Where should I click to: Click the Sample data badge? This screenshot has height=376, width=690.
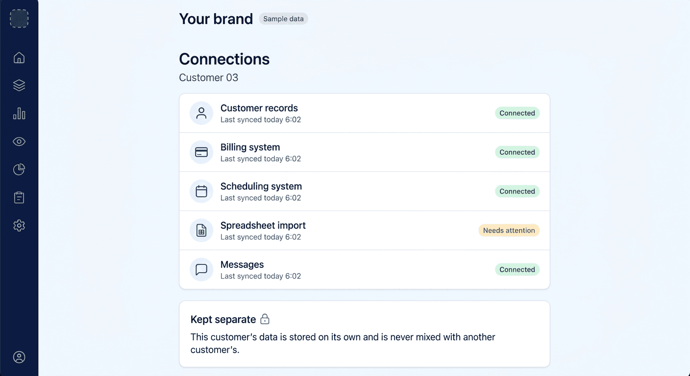coord(283,19)
